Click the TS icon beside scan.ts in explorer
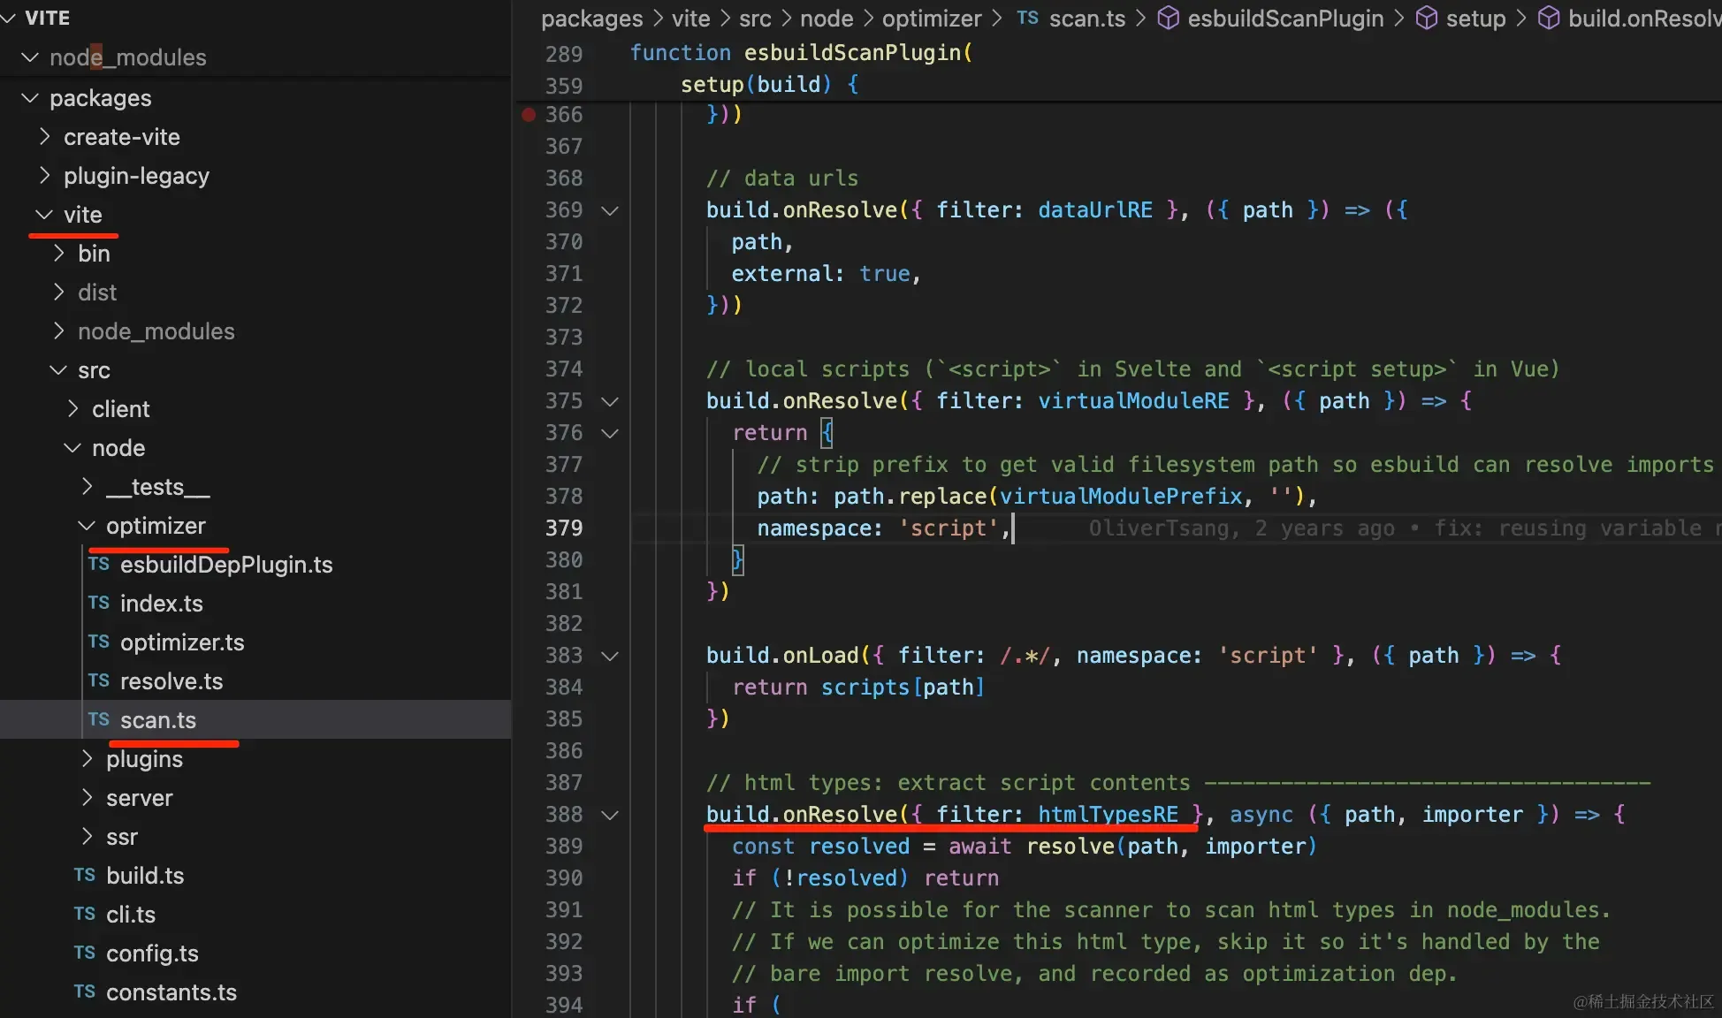The width and height of the screenshot is (1722, 1018). point(98,719)
